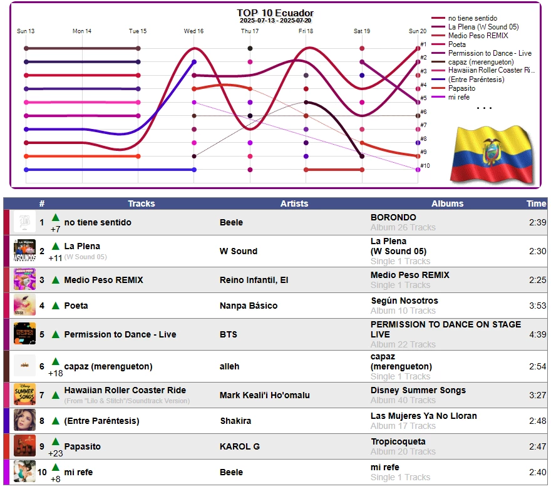The image size is (551, 489).
Task: Open the Papasito cover thumbnail
Action: tap(24, 446)
